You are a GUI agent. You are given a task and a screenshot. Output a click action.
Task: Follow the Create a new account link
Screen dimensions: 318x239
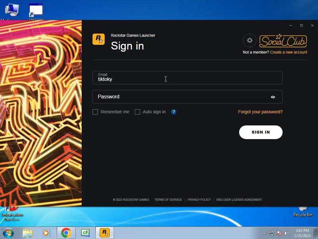pyautogui.click(x=288, y=52)
